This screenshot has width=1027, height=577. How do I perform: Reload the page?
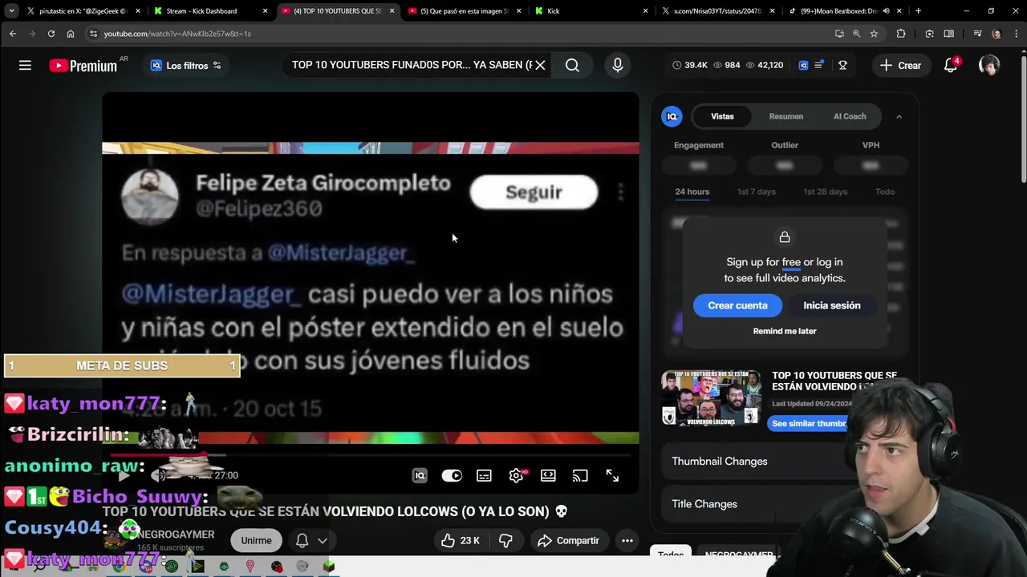pyautogui.click(x=51, y=34)
